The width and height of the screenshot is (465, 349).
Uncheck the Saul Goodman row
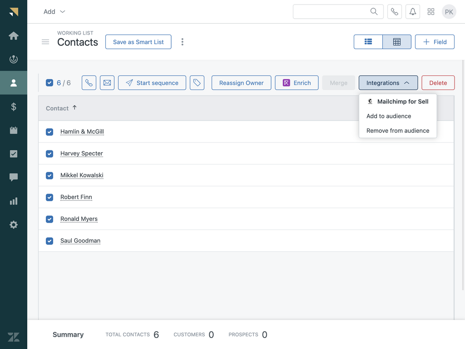pyautogui.click(x=49, y=241)
